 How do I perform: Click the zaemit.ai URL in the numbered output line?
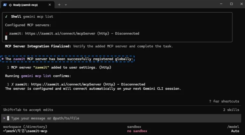pyautogui.click(x=66, y=84)
